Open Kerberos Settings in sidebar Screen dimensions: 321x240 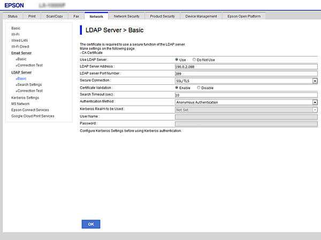(x=25, y=98)
